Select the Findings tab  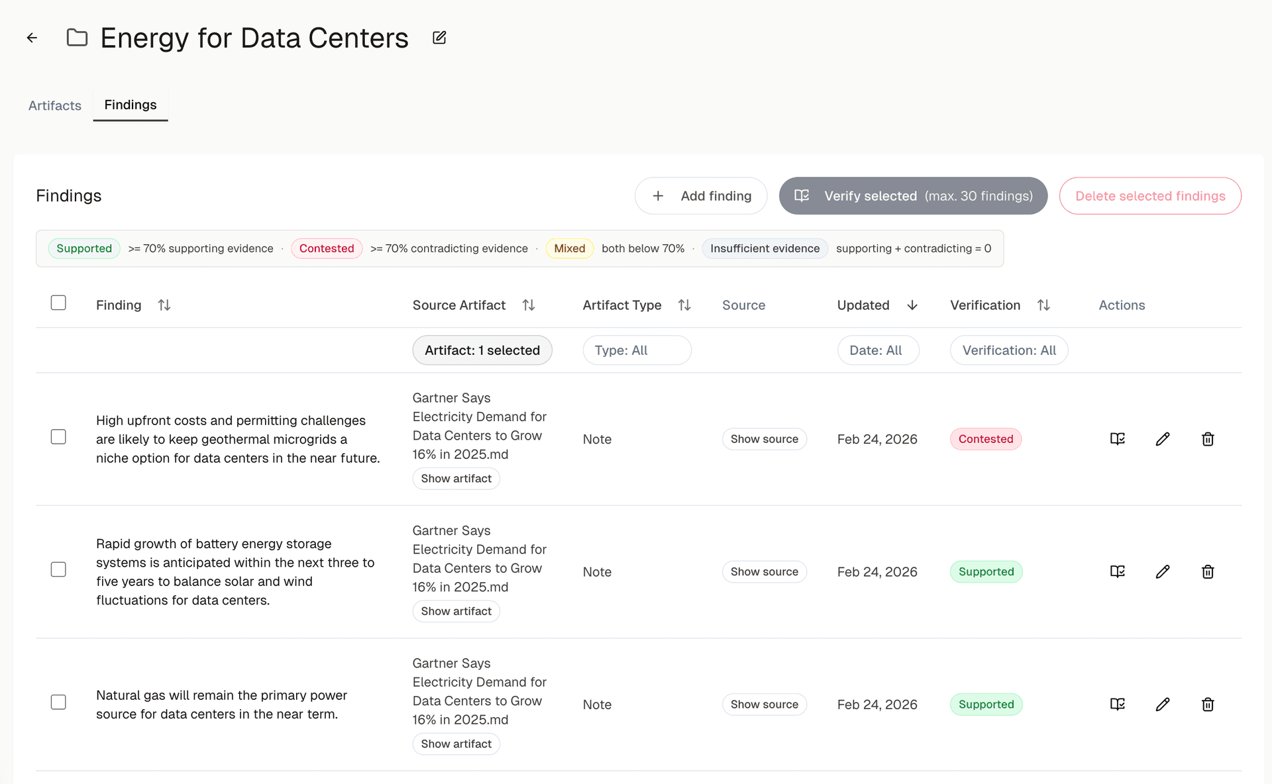(x=131, y=105)
